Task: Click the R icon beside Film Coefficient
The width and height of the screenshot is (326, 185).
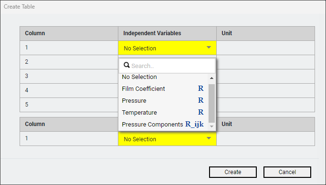Action: tap(200, 88)
